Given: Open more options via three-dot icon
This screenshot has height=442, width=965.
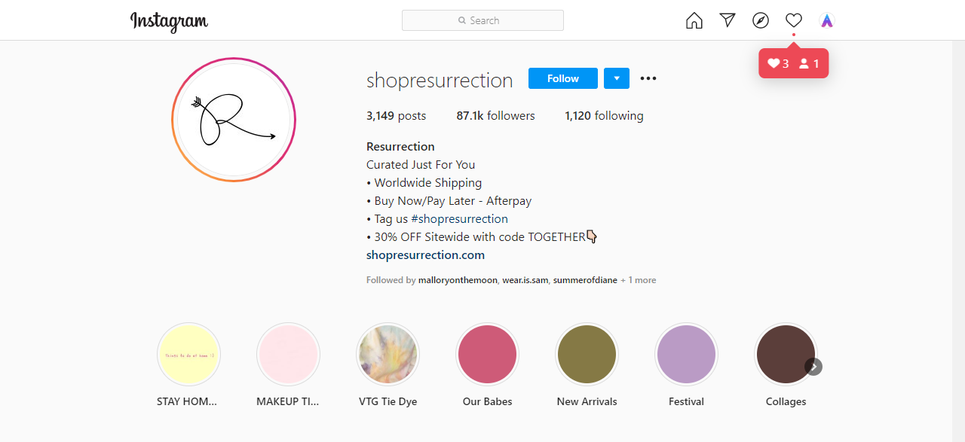Looking at the screenshot, I should click(x=648, y=78).
